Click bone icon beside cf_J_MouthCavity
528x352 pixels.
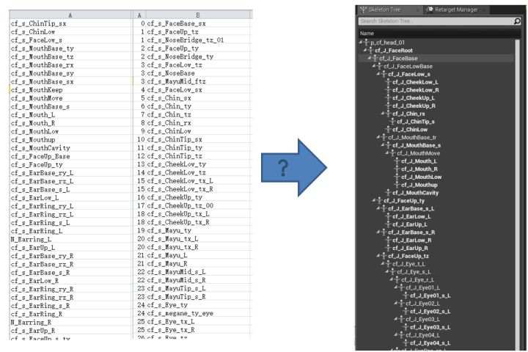[388, 193]
